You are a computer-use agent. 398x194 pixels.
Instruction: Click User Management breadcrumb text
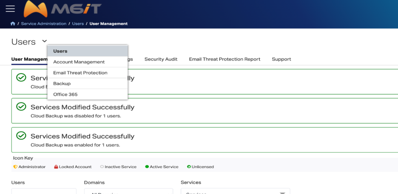pyautogui.click(x=108, y=24)
